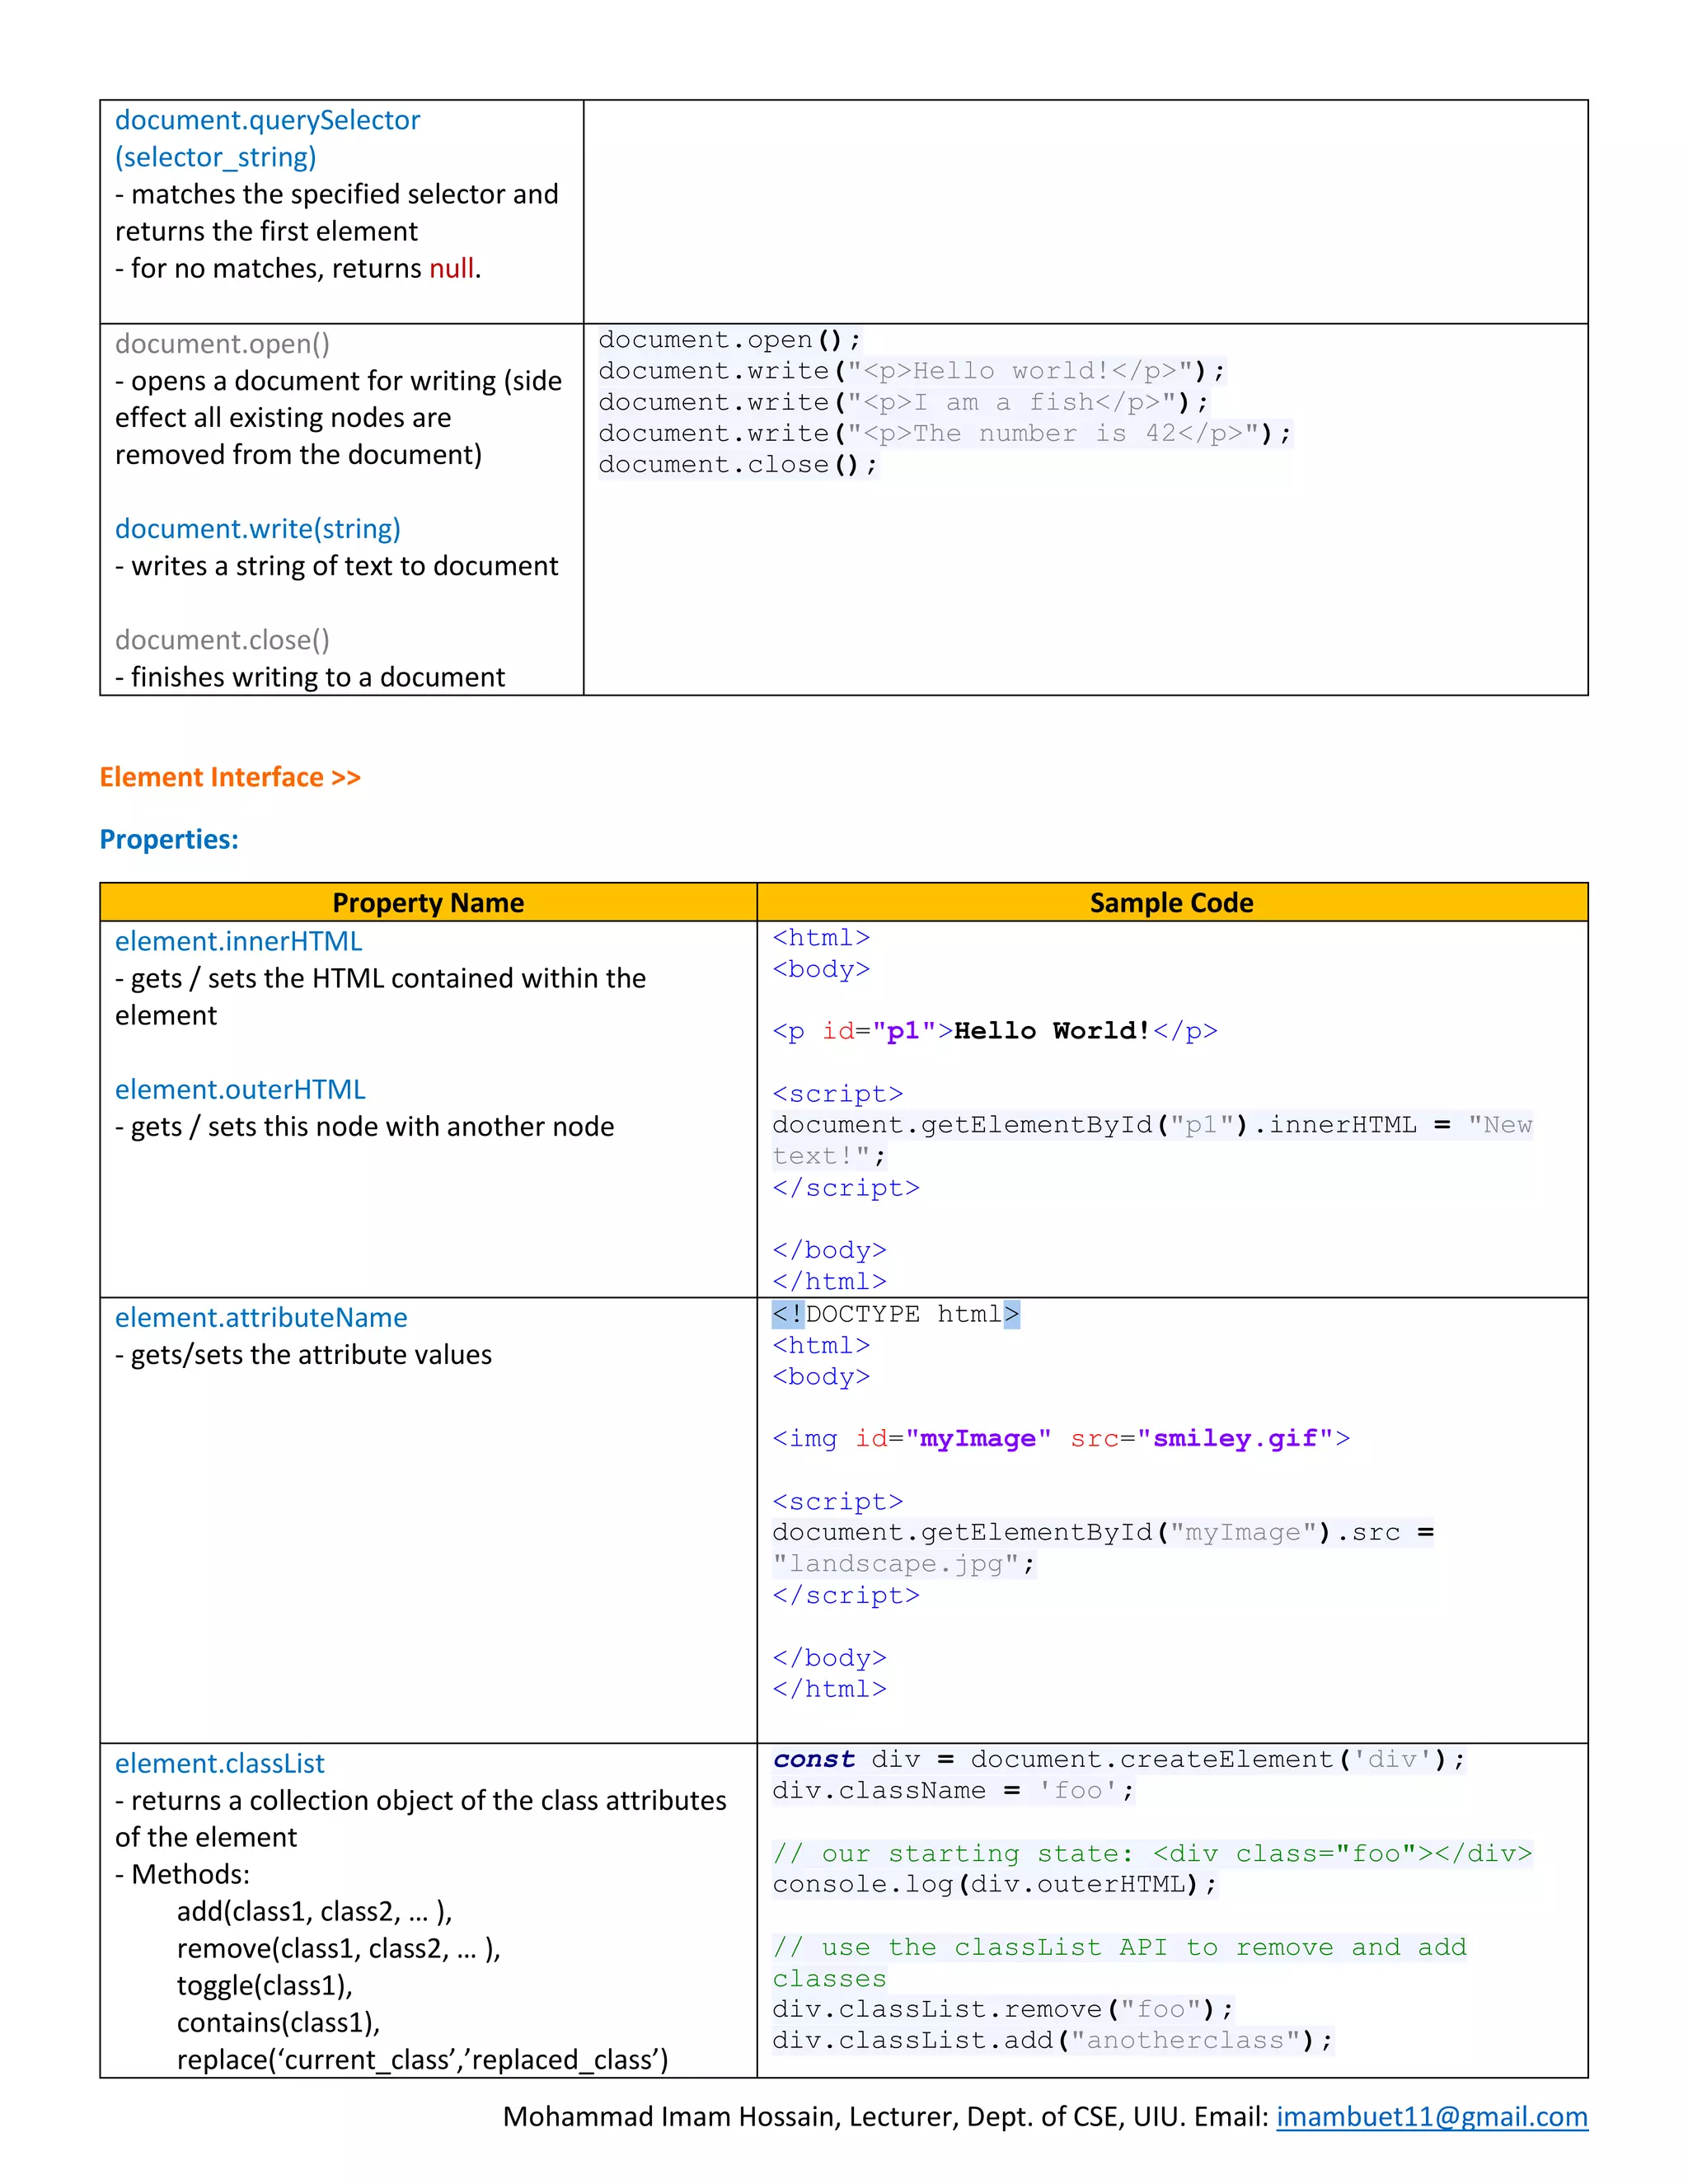
Task: Click the document.close() gray heading
Action: [222, 640]
